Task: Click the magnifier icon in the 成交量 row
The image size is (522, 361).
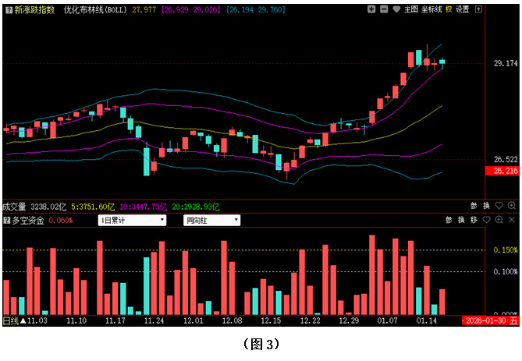Action: pos(511,207)
